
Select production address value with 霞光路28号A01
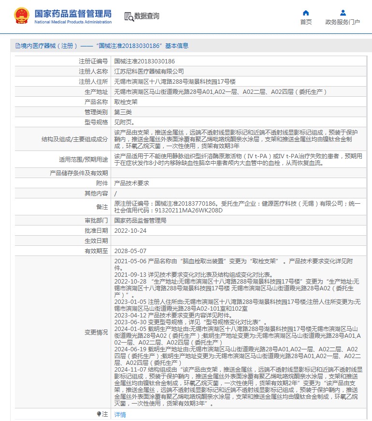221,92
